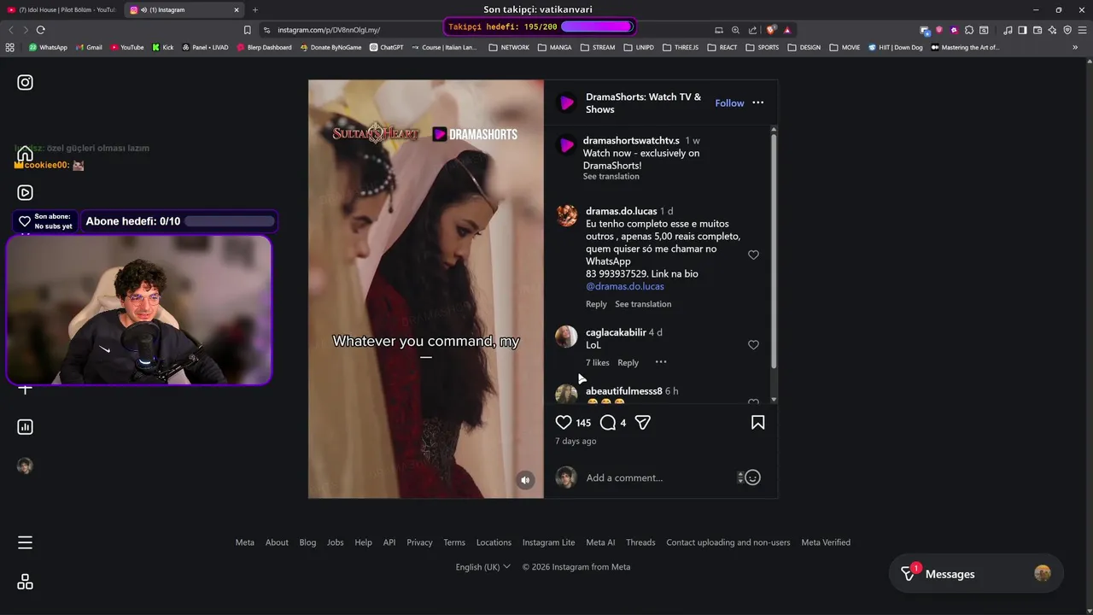1093x615 pixels.
Task: See translation of dramas.do.lucas comment
Action: tap(643, 304)
